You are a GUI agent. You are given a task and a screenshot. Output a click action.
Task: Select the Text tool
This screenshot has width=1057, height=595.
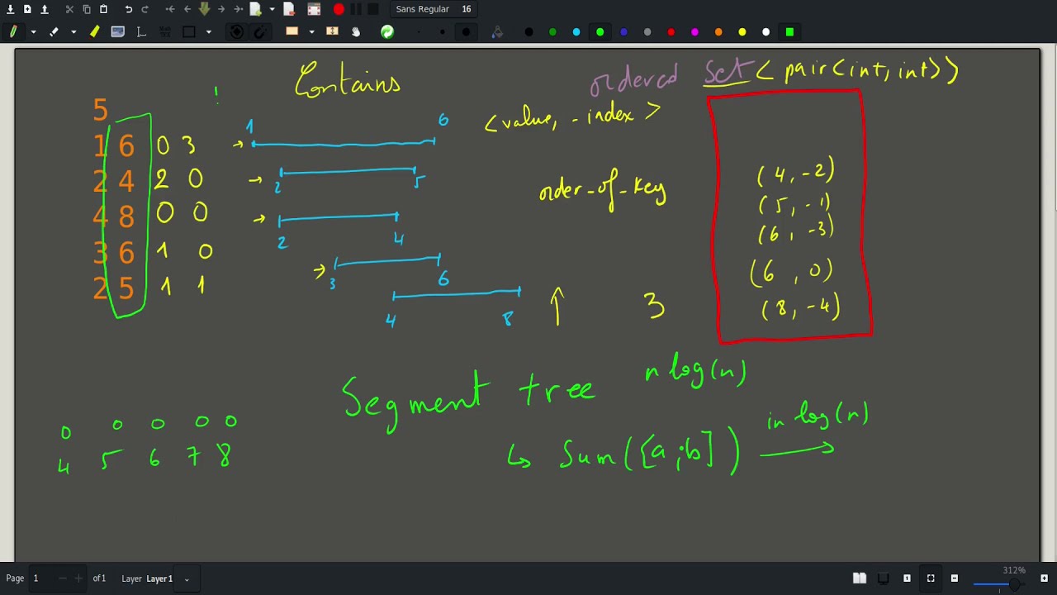pyautogui.click(x=140, y=32)
